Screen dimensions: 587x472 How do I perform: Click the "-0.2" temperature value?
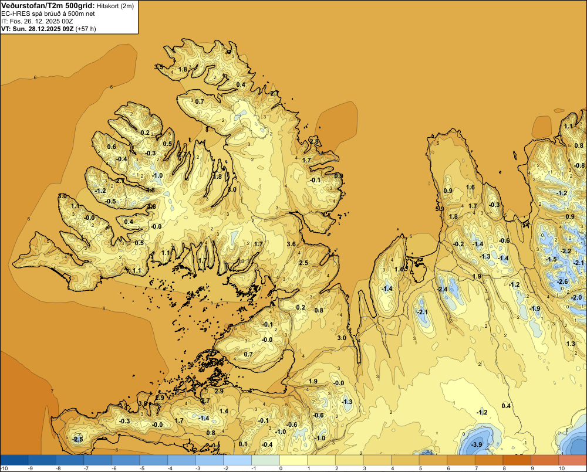(x=458, y=244)
